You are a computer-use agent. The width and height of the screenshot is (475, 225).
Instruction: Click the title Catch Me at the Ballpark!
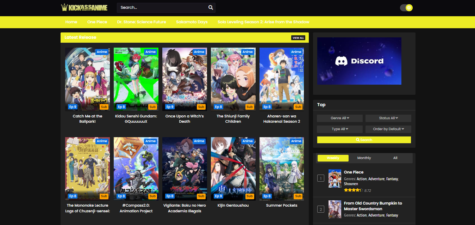[x=87, y=119]
